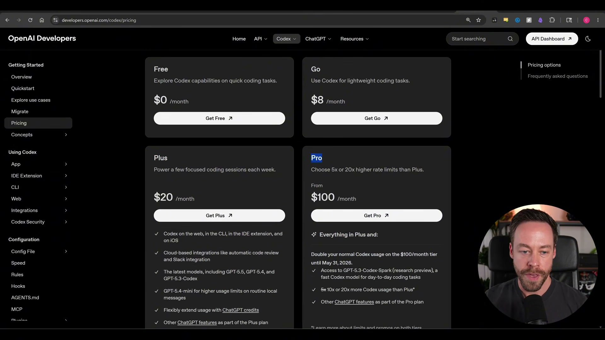605x340 pixels.
Task: Open the tab search icon in toolbar
Action: [x=569, y=20]
